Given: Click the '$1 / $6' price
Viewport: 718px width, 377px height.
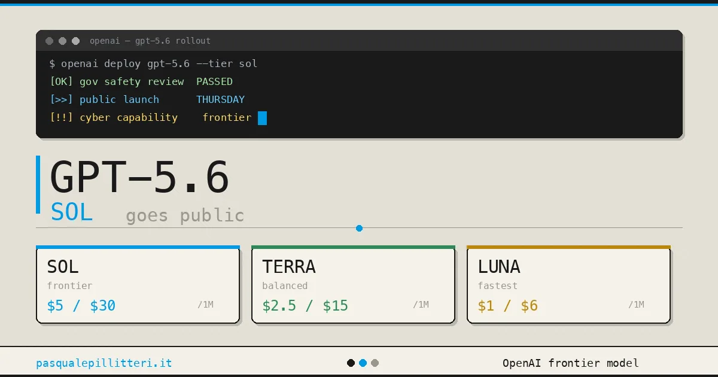Looking at the screenshot, I should pos(508,306).
